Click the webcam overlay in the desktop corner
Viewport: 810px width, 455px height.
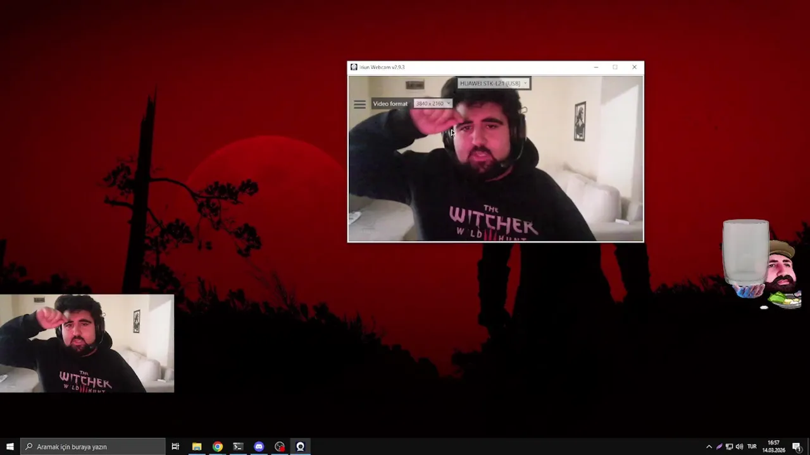[x=87, y=344]
